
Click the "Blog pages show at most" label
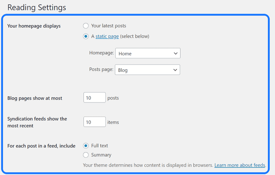pyautogui.click(x=35, y=98)
